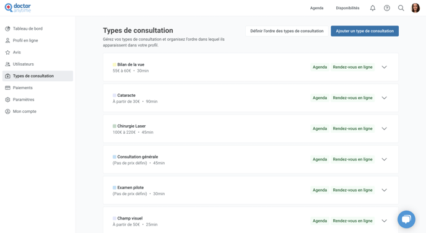Click Rendez-vous en ligne tag on Bilan de la vue
The width and height of the screenshot is (426, 233).
[x=353, y=67]
